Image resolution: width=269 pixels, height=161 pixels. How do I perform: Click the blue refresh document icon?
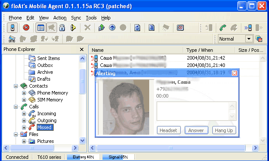[137, 28]
